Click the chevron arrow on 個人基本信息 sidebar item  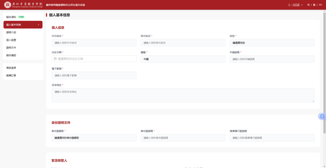point(39,25)
